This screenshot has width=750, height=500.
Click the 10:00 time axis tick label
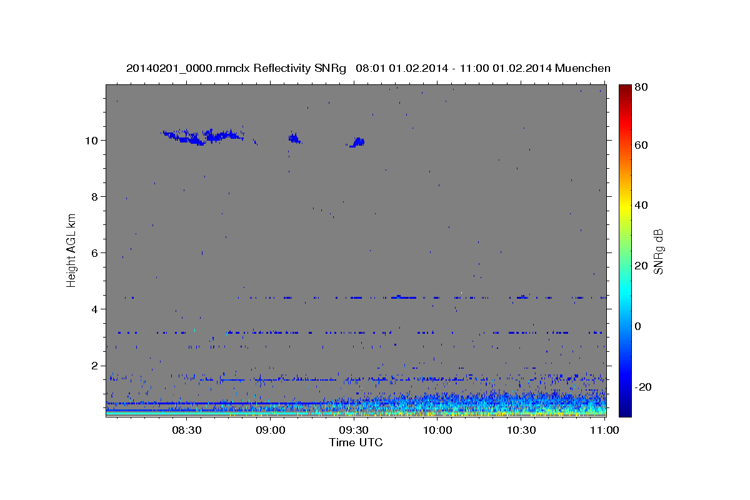pyautogui.click(x=437, y=430)
